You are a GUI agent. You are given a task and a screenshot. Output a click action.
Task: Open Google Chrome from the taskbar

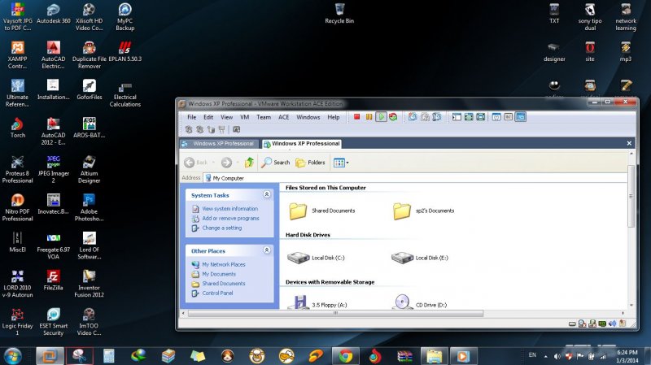(345, 356)
